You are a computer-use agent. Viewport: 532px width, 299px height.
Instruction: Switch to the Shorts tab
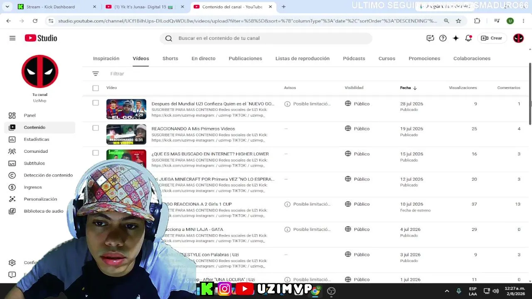[x=170, y=59]
